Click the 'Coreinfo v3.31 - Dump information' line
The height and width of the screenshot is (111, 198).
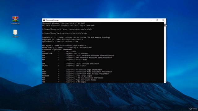(x=76, y=37)
